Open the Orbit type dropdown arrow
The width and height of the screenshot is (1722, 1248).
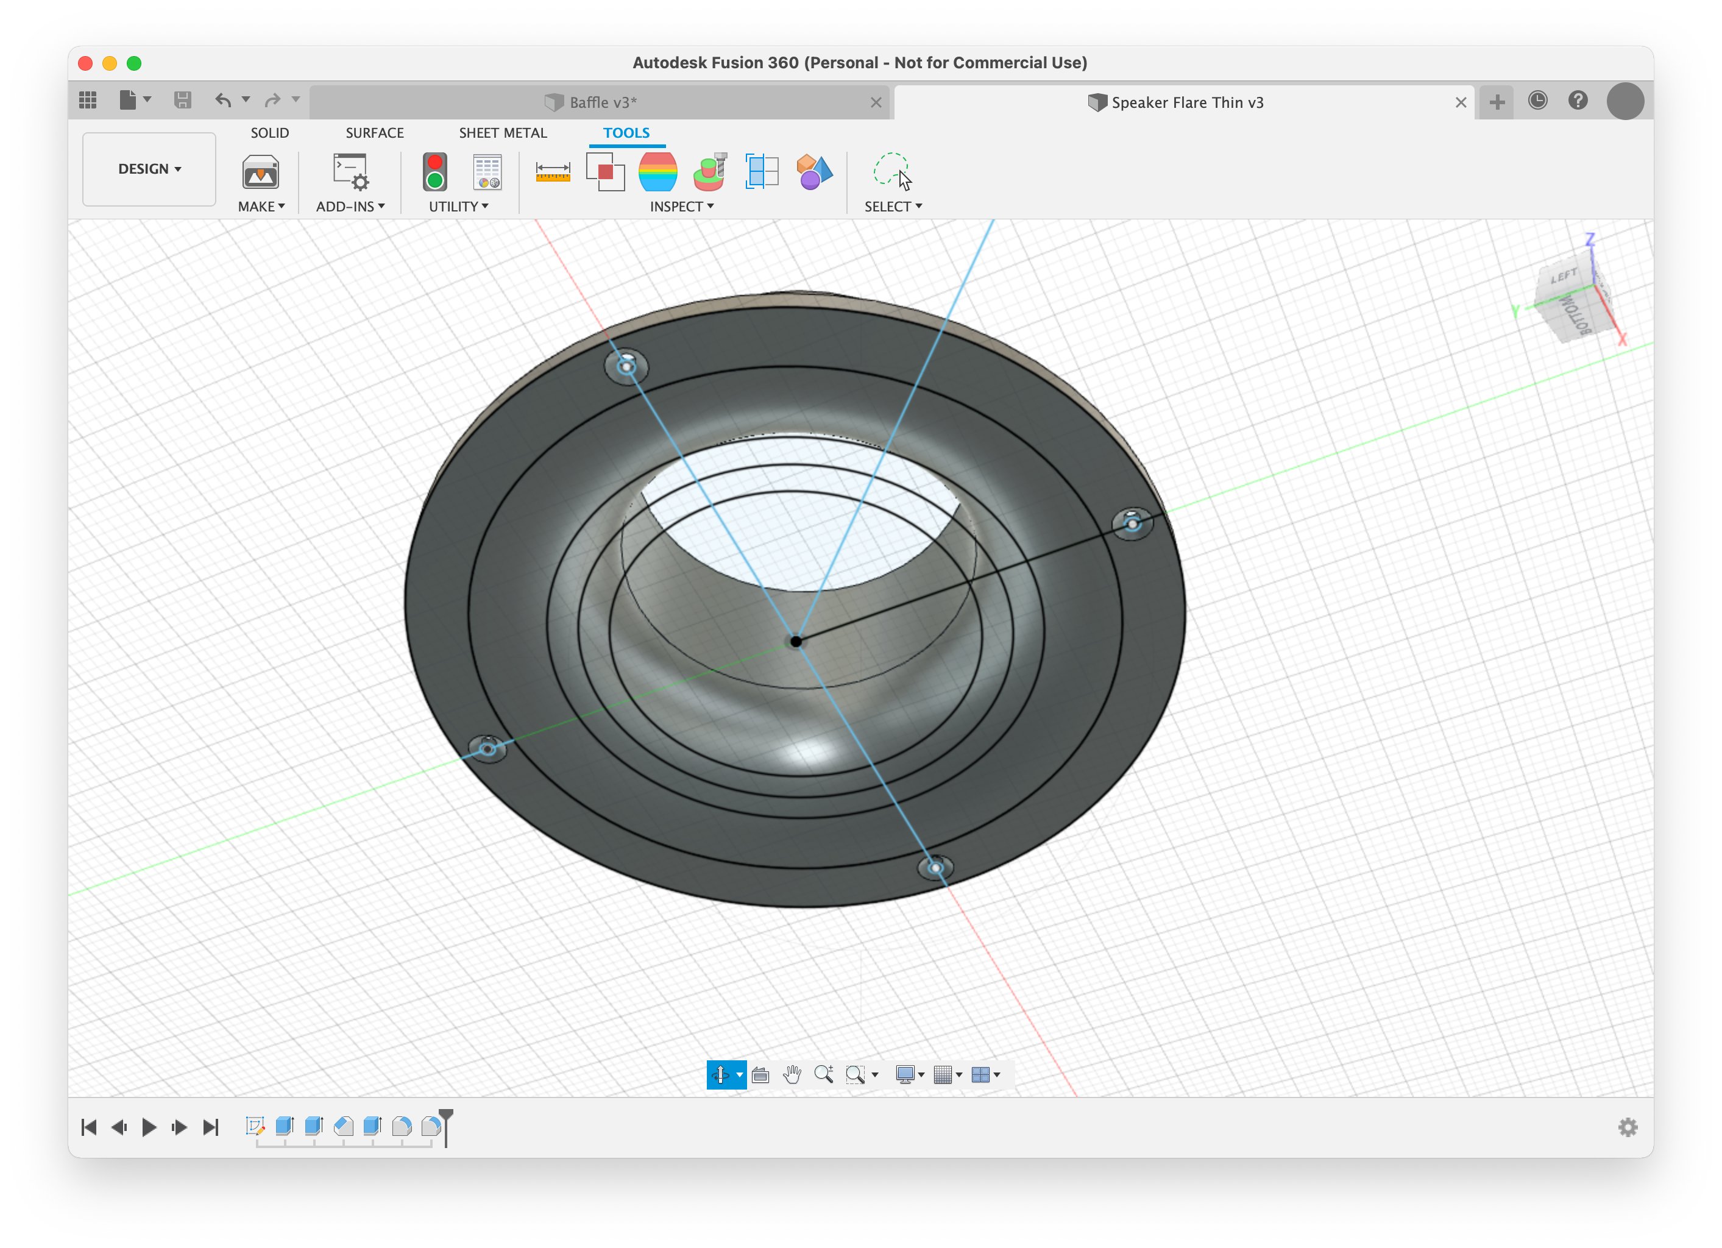coord(740,1074)
